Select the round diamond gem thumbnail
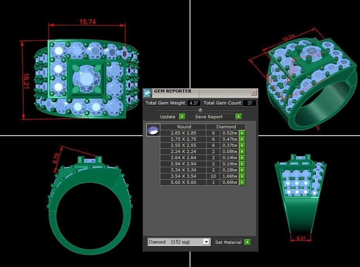 coord(153,130)
